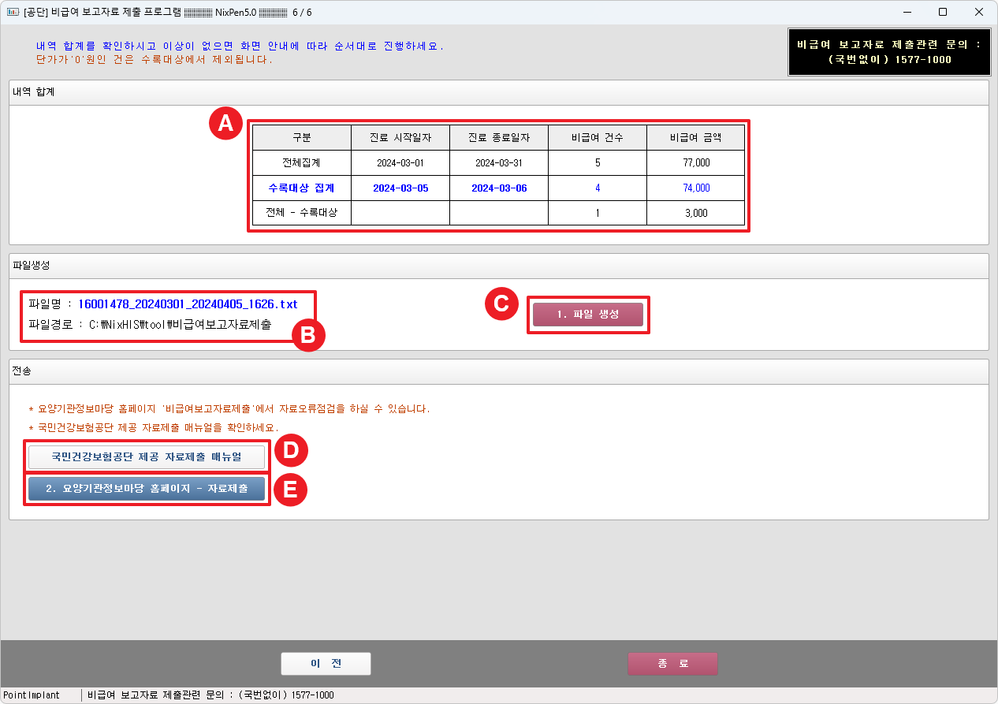Image resolution: width=998 pixels, height=704 pixels.
Task: Click the 비급여 금액 column header
Action: pyautogui.click(x=695, y=138)
